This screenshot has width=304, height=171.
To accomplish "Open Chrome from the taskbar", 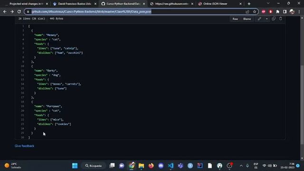I will click(x=132, y=166).
